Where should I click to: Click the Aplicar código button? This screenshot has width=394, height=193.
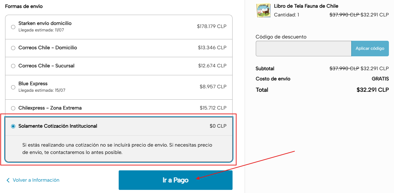tap(370, 48)
